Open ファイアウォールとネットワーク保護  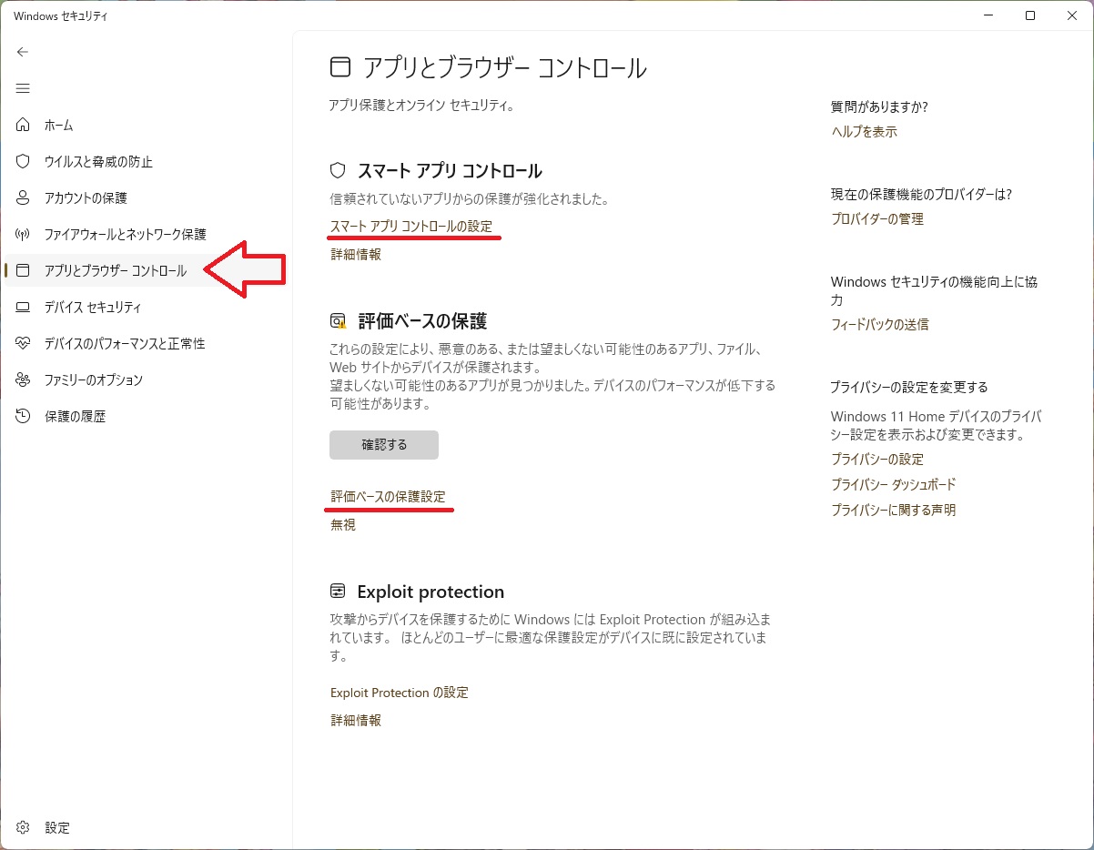126,234
